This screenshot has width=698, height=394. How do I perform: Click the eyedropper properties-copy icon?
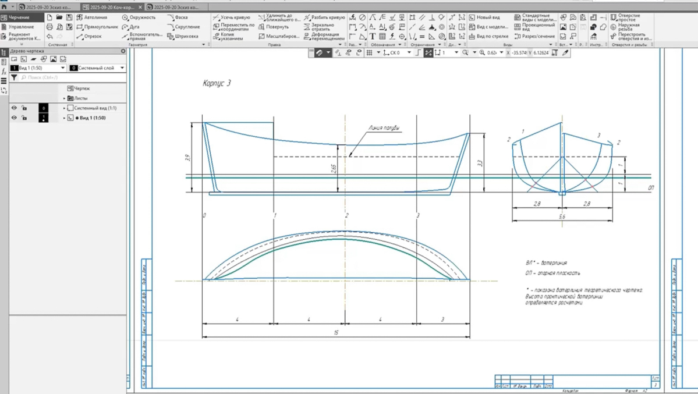pyautogui.click(x=566, y=53)
